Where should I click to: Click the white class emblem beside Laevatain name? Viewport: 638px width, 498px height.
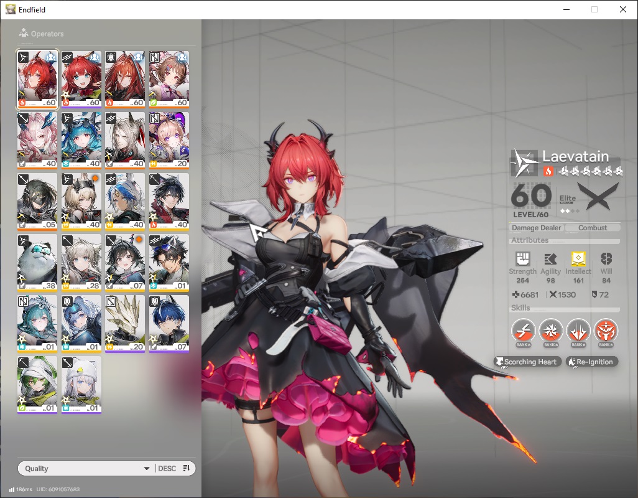click(x=525, y=162)
